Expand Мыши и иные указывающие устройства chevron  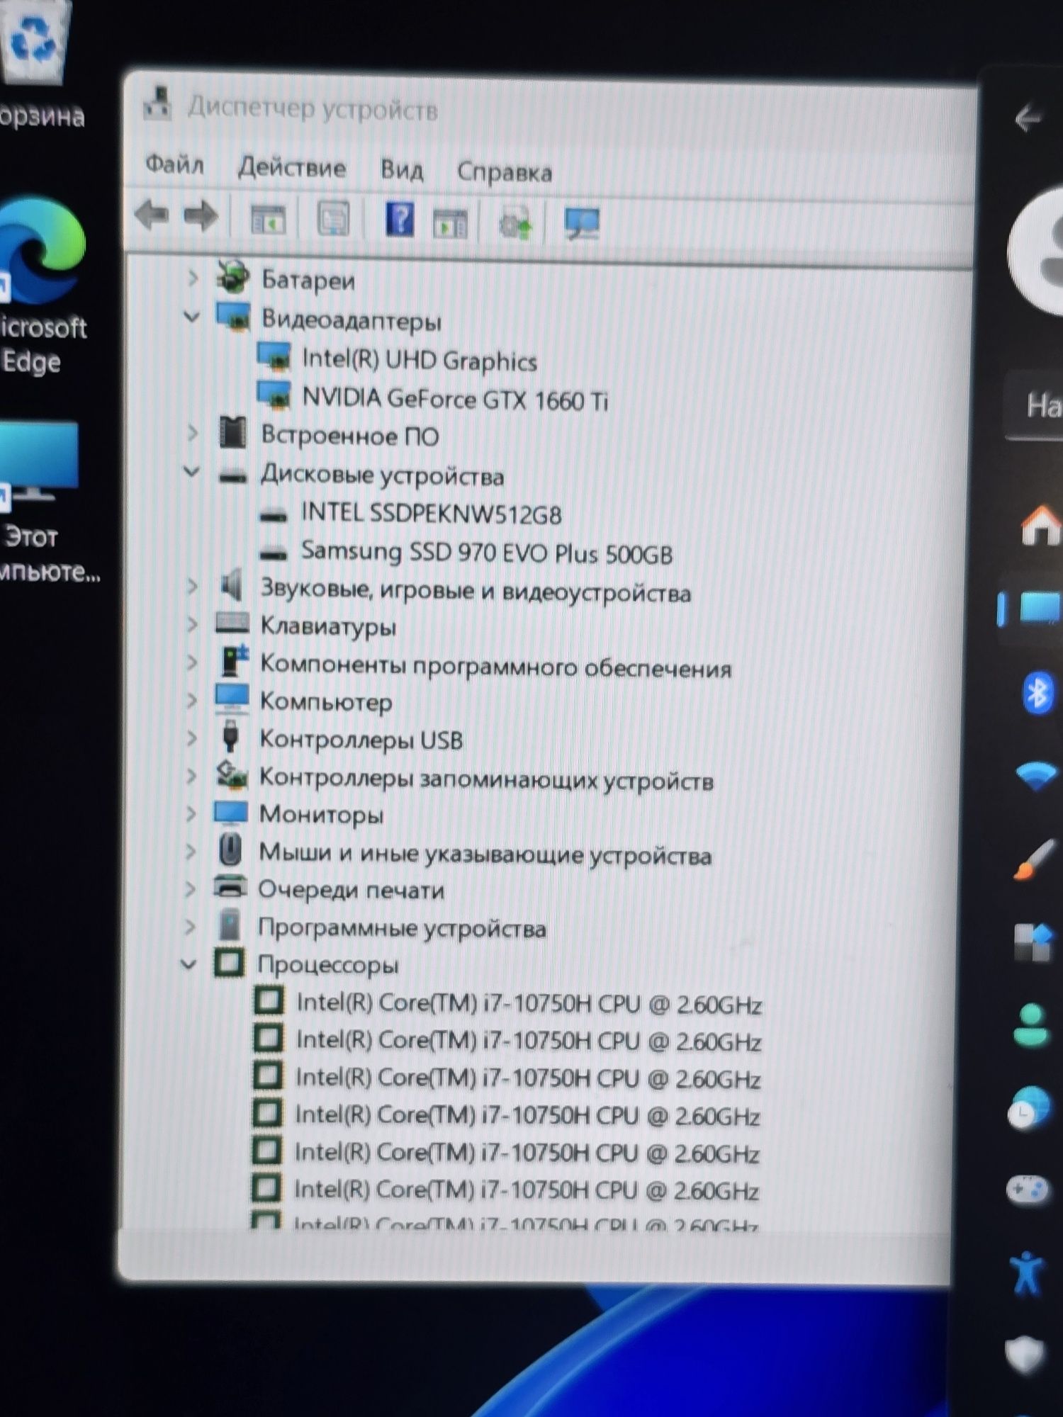click(190, 851)
